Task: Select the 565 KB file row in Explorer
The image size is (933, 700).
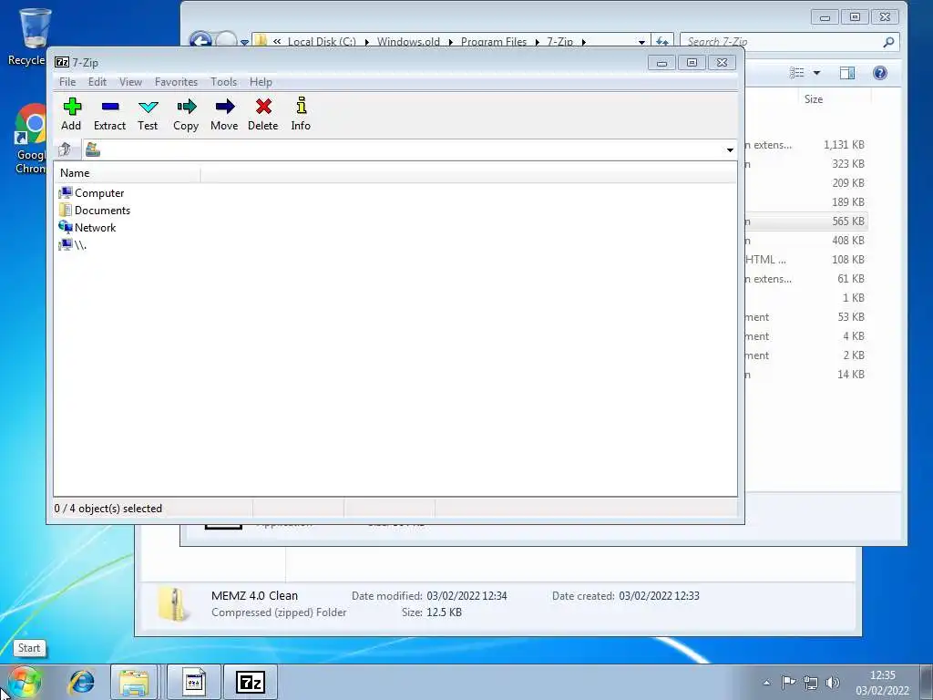Action: click(805, 221)
